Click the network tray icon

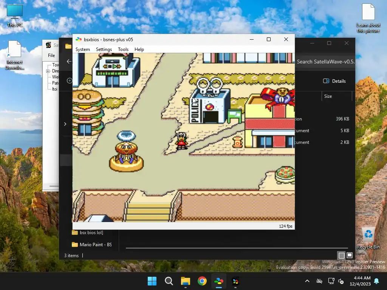(331, 281)
